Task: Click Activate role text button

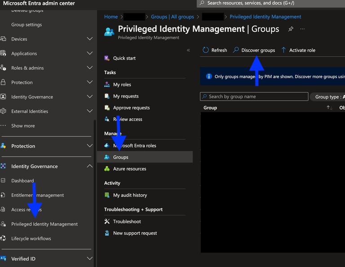Action: click(302, 50)
